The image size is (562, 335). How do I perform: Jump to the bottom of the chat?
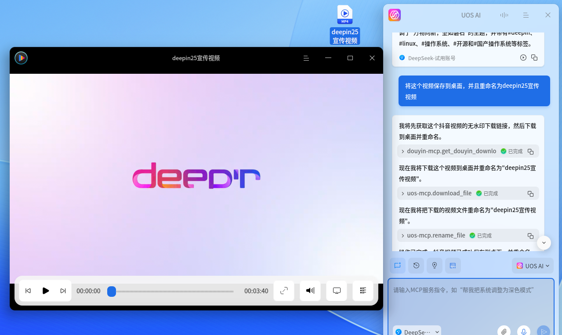coord(544,242)
